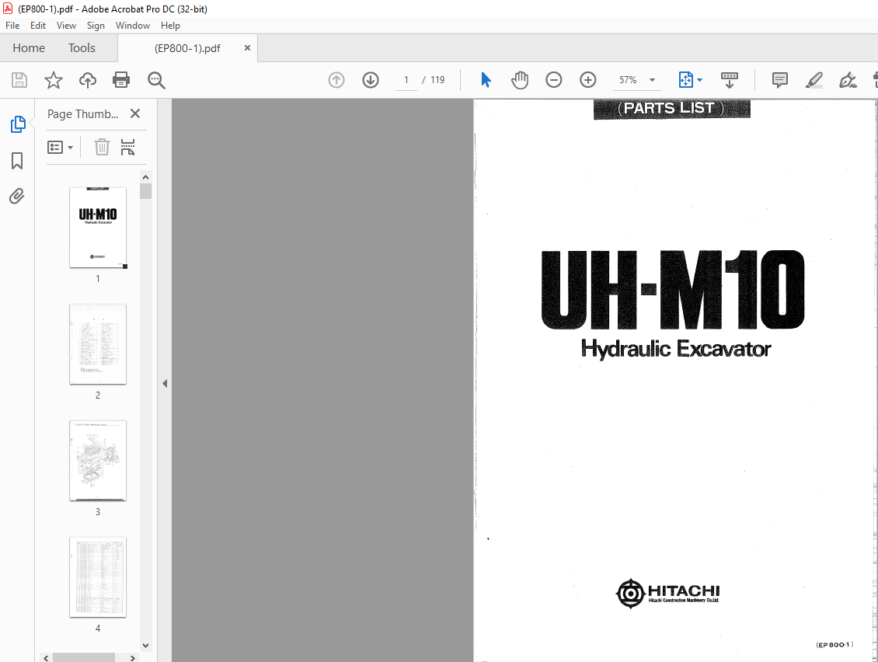Open the zoom percentage dropdown
878x662 pixels.
click(653, 80)
